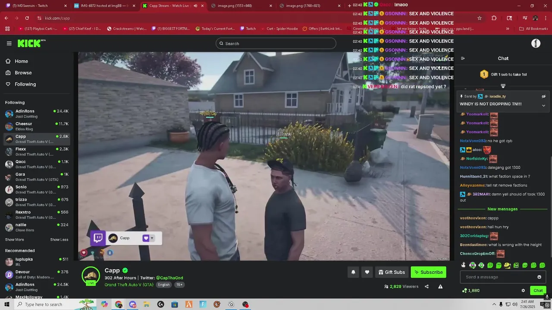Viewport: 552px width, 310px height.
Task: Click the green Chat send button
Action: tap(538, 291)
